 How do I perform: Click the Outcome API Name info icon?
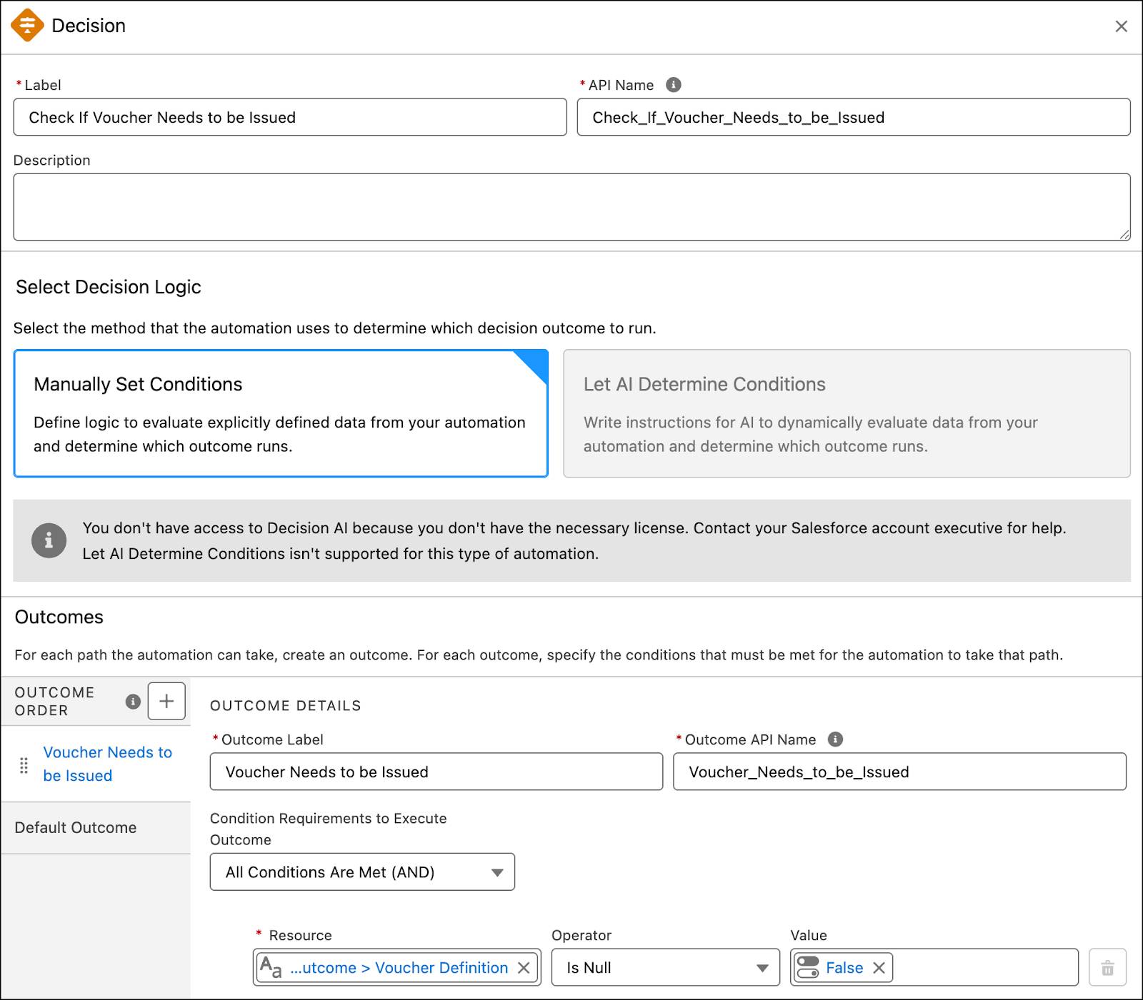pos(835,739)
